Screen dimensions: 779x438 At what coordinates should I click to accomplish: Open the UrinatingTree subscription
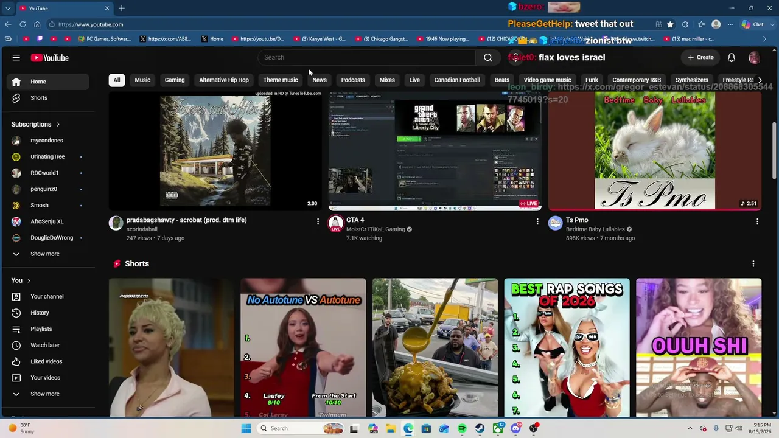(x=47, y=156)
